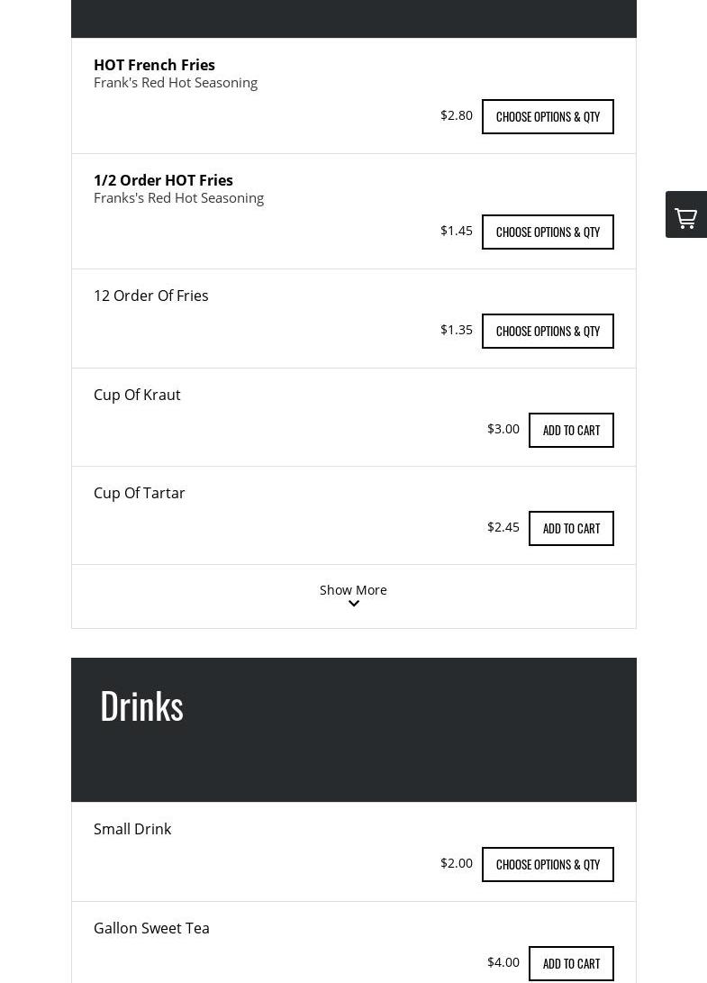707x983 pixels.
Task: Click the Small Drink item name
Action: coord(132,829)
